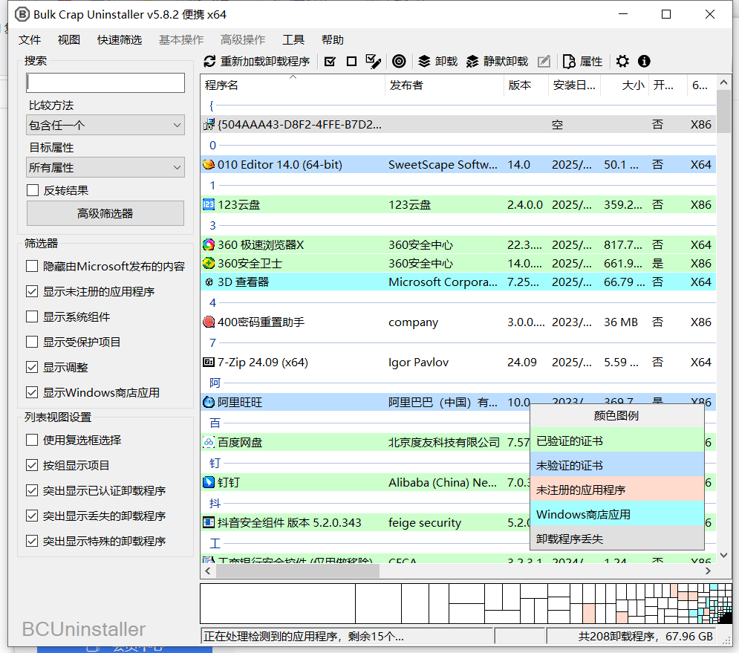This screenshot has width=739, height=653.
Task: Click the largest treemap block at bottom
Action: pos(278,603)
